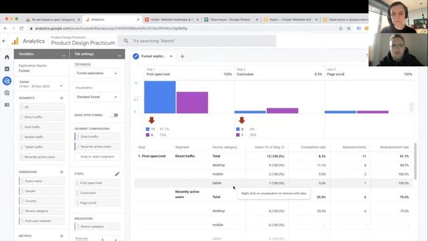This screenshot has height=241, width=428.
Task: Open the Technique Funnel exploration dropdown
Action: point(97,73)
